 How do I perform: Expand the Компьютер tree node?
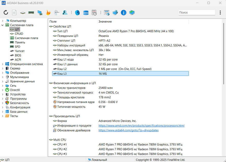(x=3, y=21)
